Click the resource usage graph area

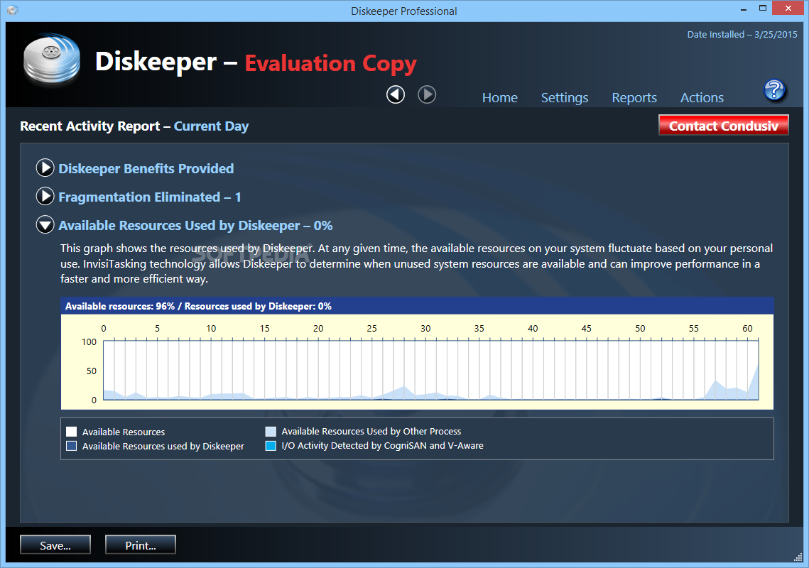point(431,369)
